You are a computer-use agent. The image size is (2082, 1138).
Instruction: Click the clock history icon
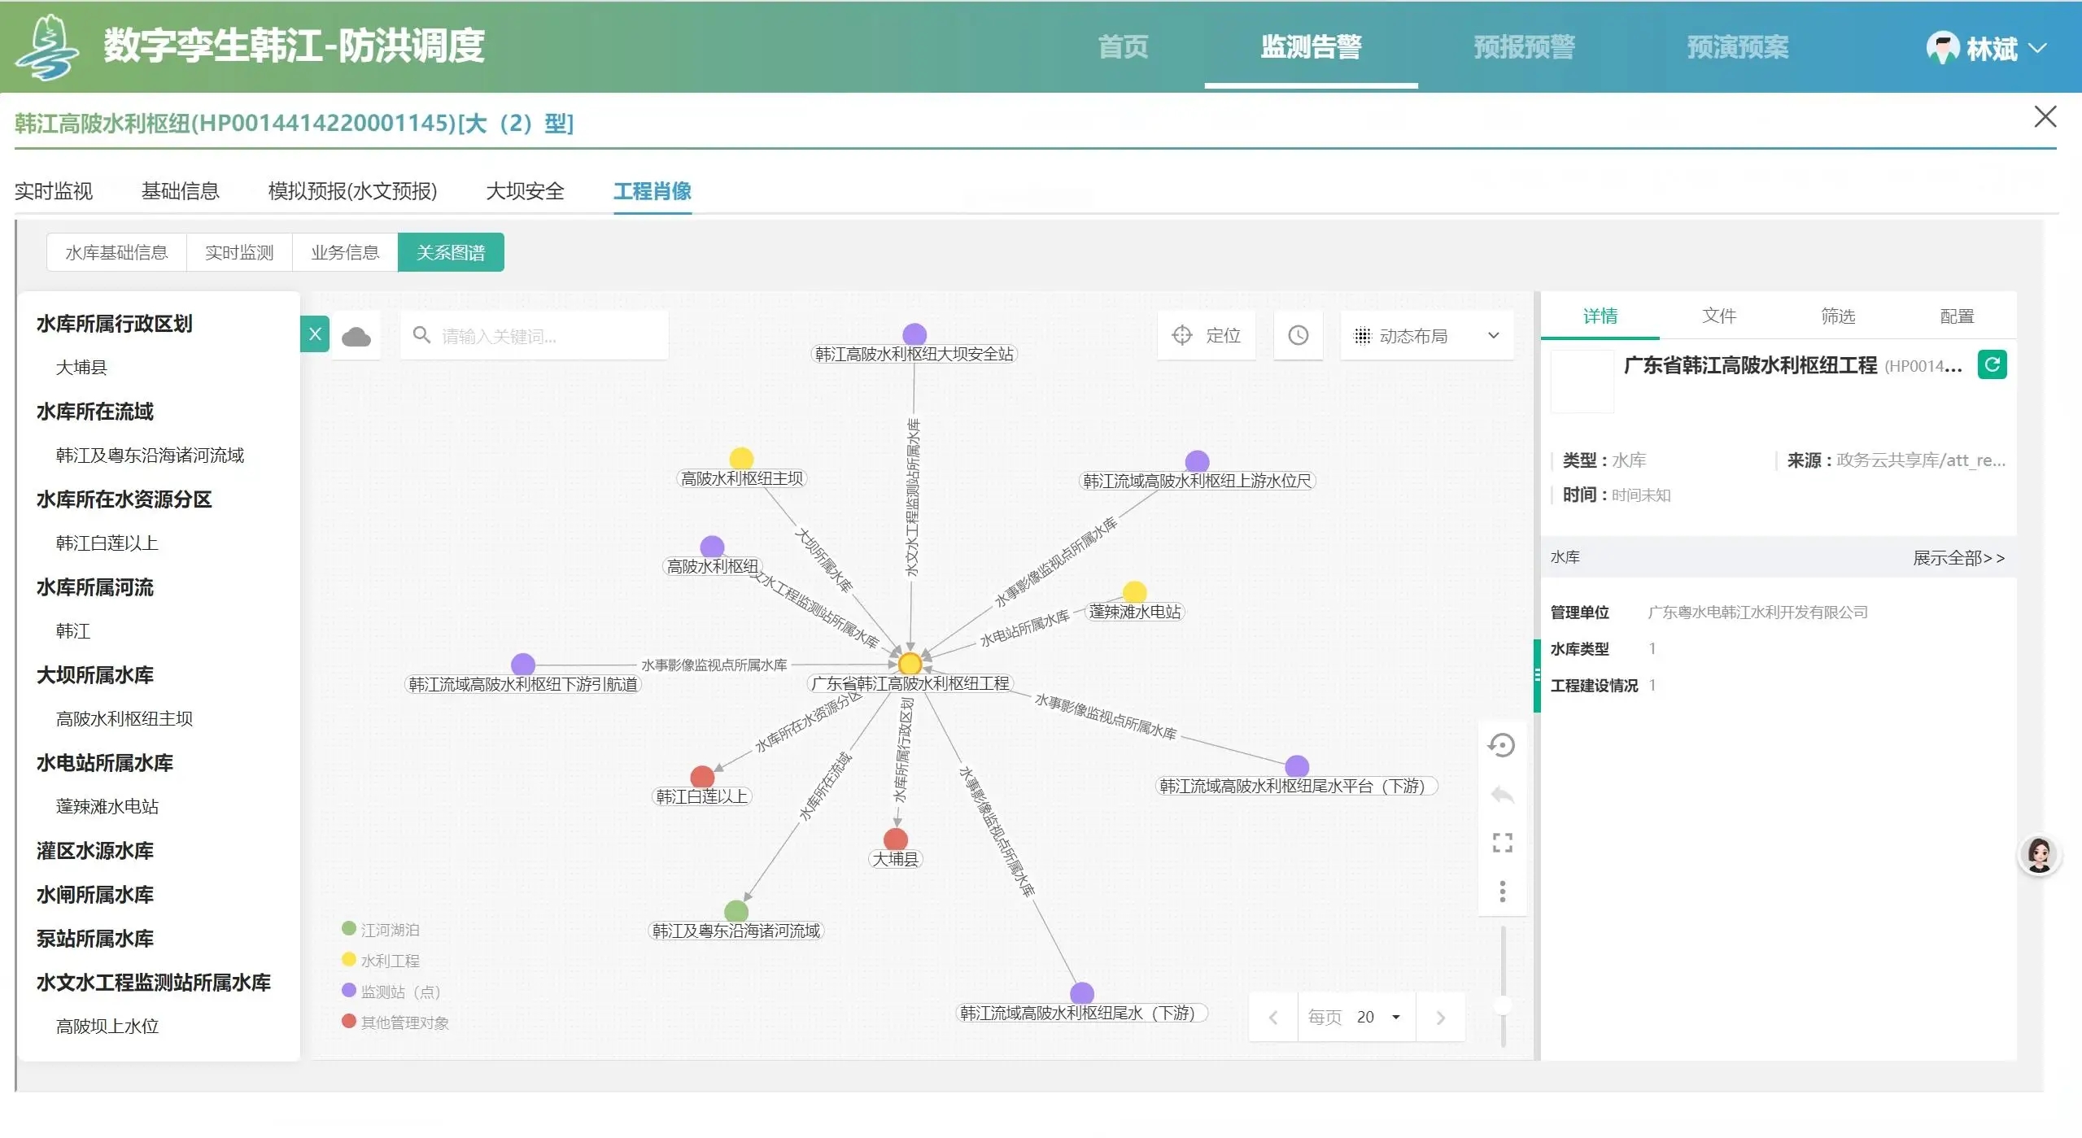1298,335
